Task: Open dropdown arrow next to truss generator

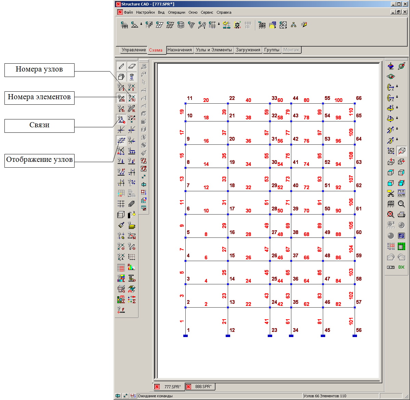Action: tap(141, 24)
